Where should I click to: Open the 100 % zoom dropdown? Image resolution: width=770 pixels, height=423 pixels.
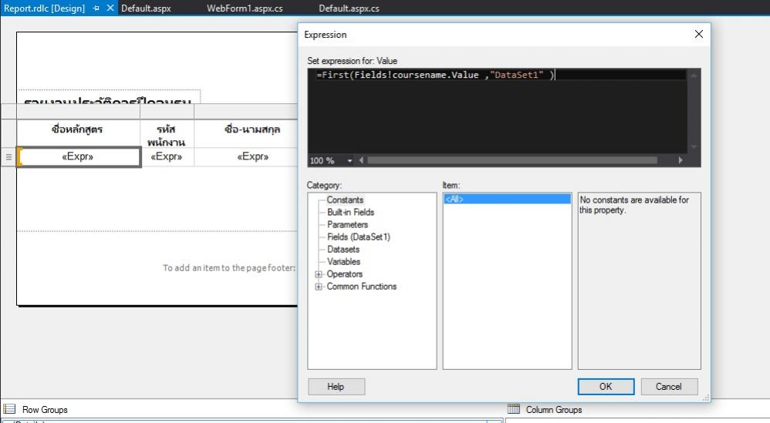tap(350, 161)
